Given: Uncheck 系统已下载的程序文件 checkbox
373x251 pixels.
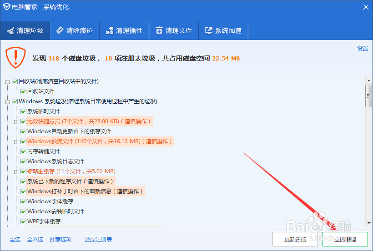Looking at the screenshot, I should click(x=23, y=181).
